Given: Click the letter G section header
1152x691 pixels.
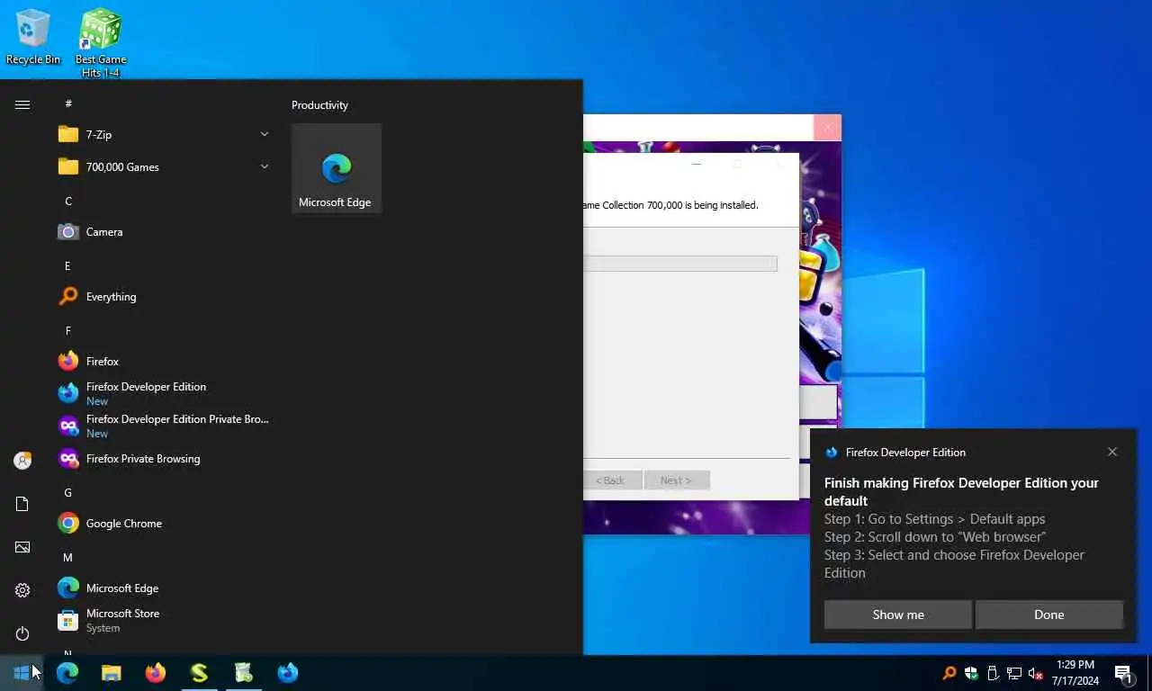Looking at the screenshot, I should tap(68, 492).
